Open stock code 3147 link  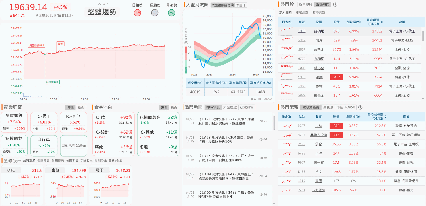coord(302,126)
